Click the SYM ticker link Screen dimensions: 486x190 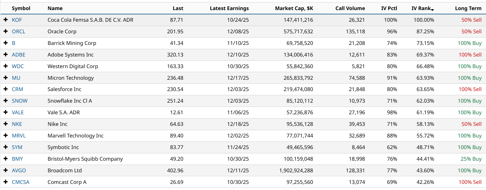click(x=17, y=147)
